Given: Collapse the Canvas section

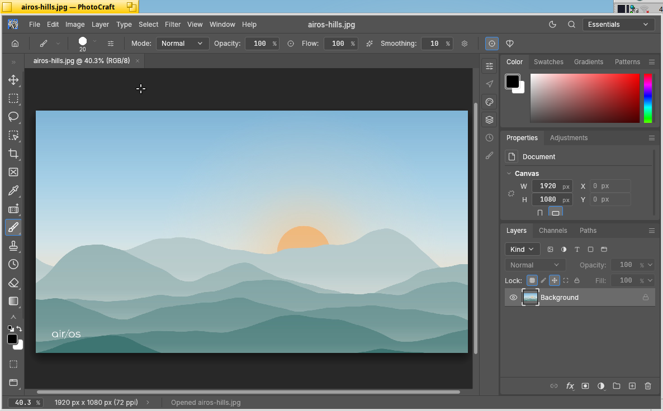Looking at the screenshot, I should 509,174.
